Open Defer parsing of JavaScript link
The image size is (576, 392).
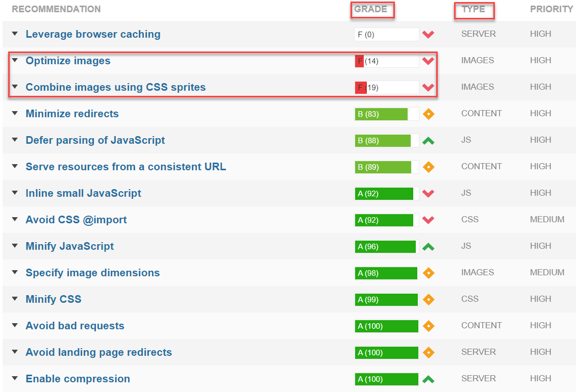[x=95, y=140]
